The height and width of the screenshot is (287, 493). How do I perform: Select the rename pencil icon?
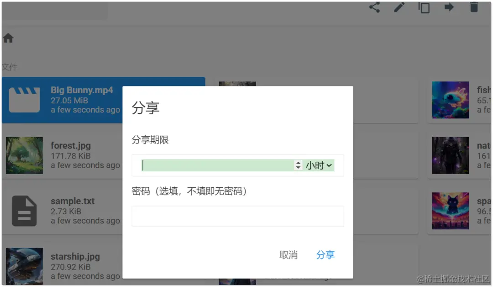click(399, 7)
